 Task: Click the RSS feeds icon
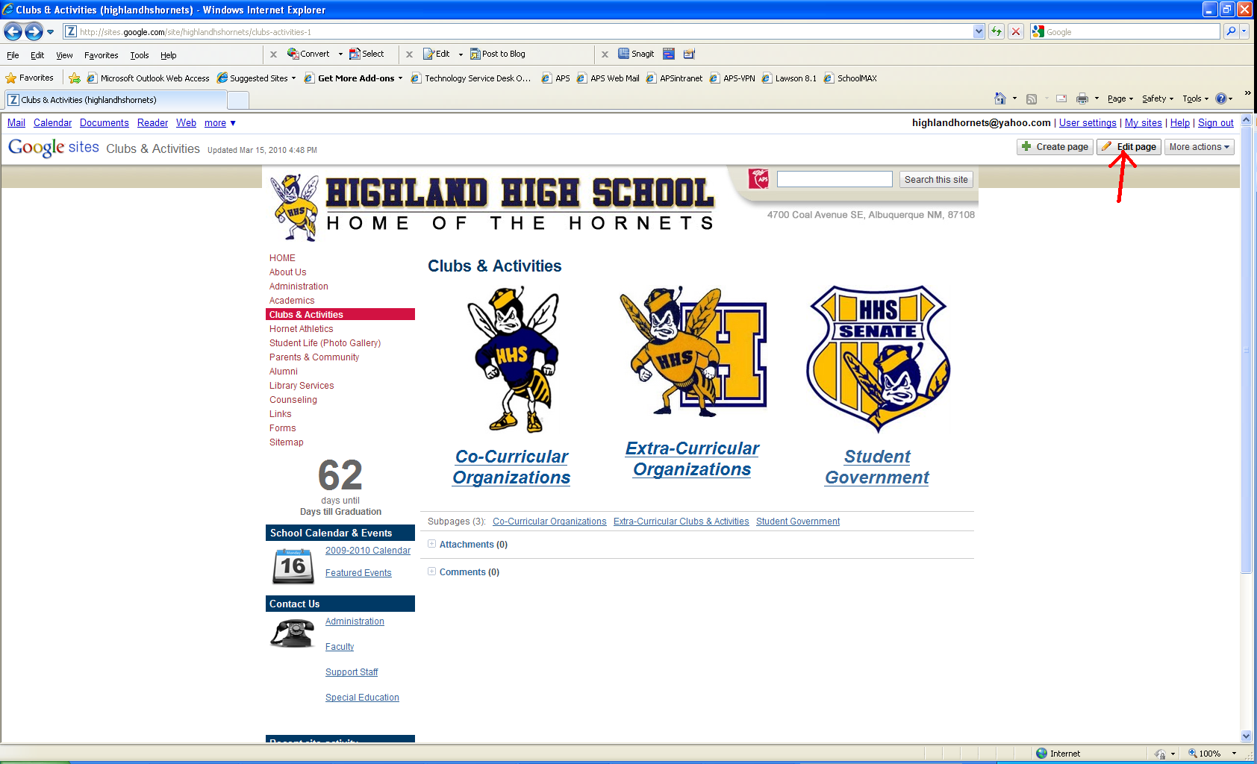tap(1032, 98)
